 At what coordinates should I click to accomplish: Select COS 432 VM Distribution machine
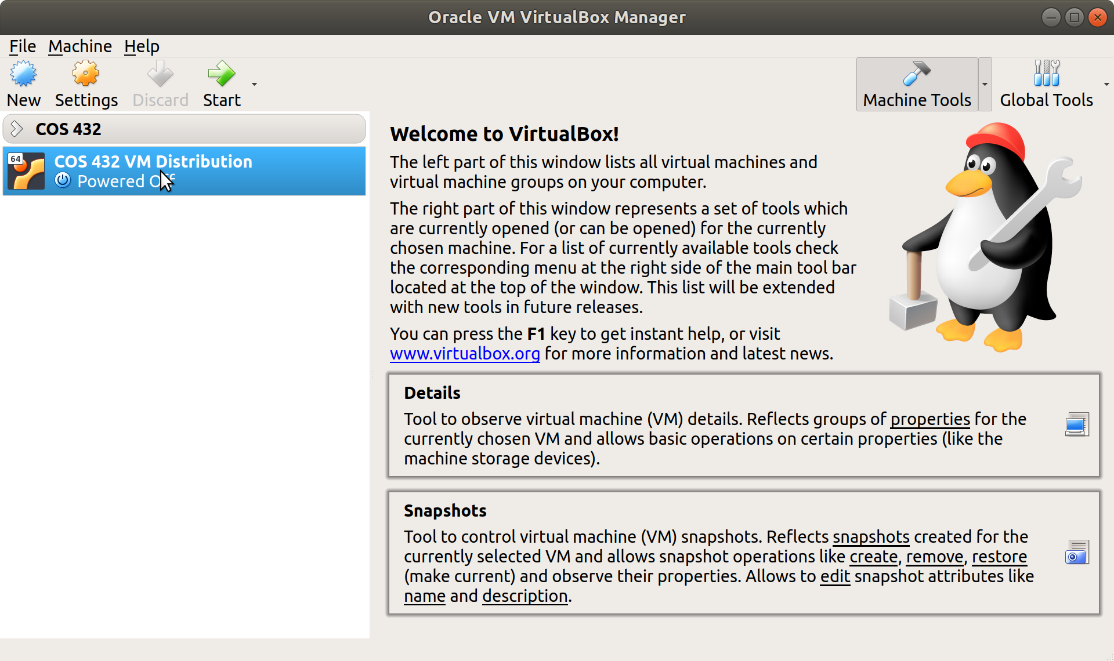tap(184, 171)
